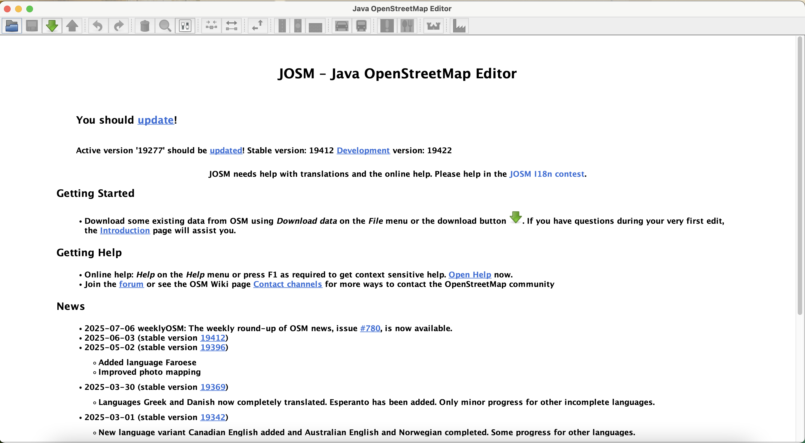The width and height of the screenshot is (805, 443).
Task: Open stable version 19369 link
Action: click(213, 387)
